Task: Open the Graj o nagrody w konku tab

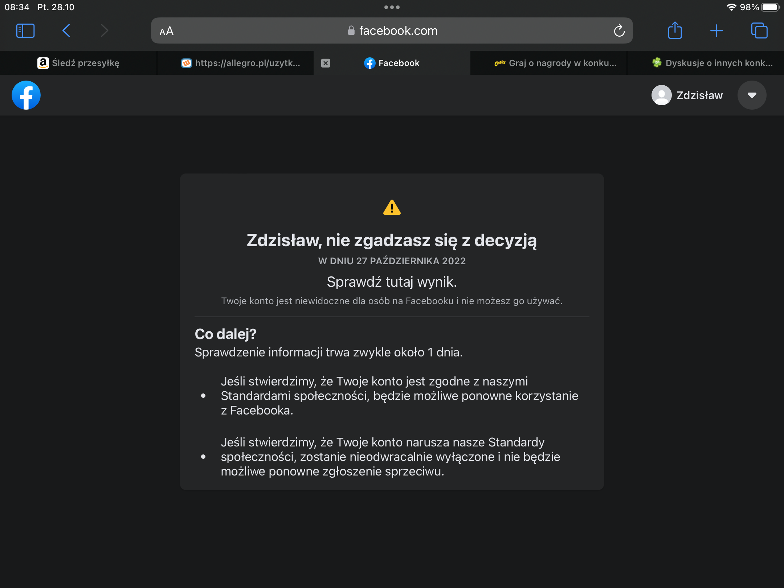Action: [555, 63]
